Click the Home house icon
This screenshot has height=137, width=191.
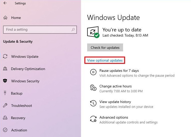click(x=5, y=18)
